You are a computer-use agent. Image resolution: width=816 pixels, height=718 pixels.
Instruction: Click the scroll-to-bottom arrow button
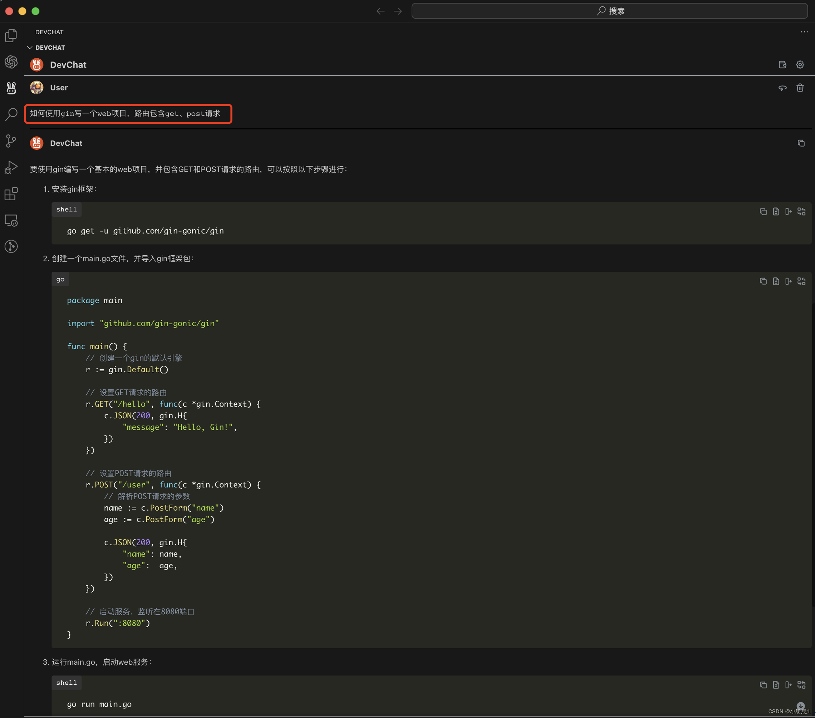coord(800,705)
